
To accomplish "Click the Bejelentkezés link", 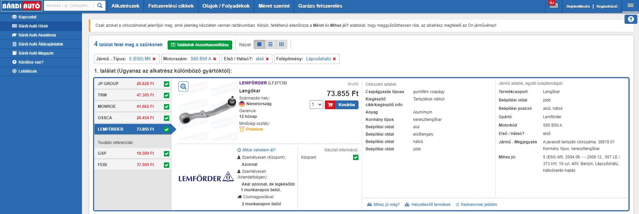I will (578, 6).
